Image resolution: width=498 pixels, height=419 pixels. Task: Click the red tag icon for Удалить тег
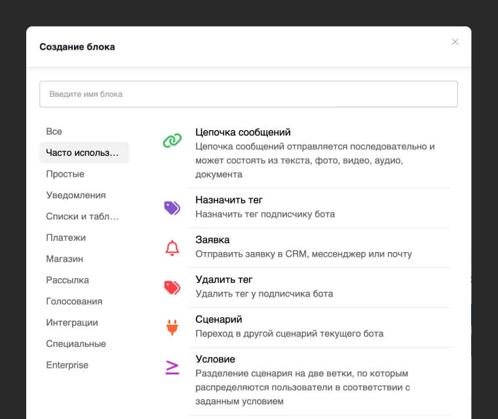[172, 287]
